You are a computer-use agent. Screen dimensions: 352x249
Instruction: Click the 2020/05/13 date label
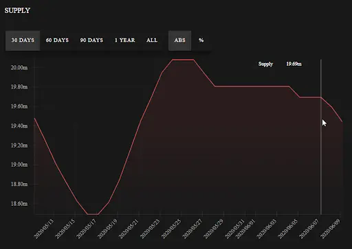[44, 228]
